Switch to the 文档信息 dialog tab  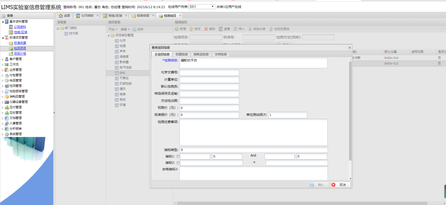click(221, 54)
